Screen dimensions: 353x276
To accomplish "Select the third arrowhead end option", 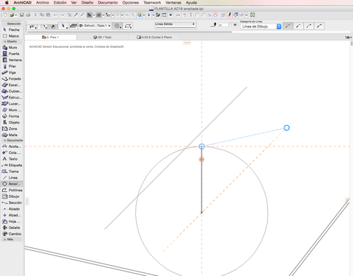I will tap(309, 26).
